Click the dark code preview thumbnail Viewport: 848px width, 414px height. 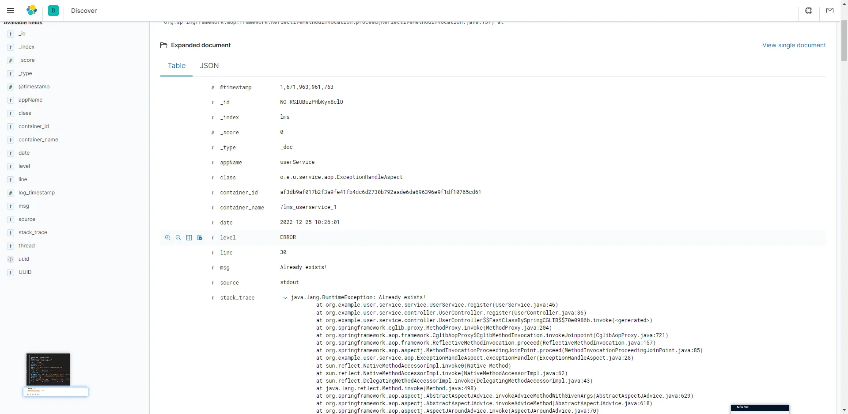(48, 369)
